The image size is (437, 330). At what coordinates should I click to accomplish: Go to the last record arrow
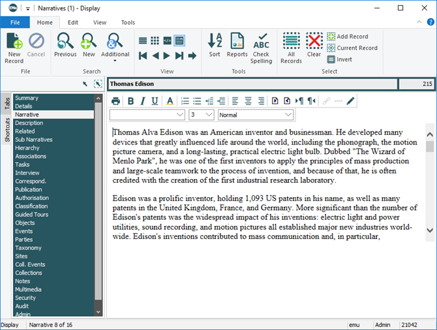(192, 56)
